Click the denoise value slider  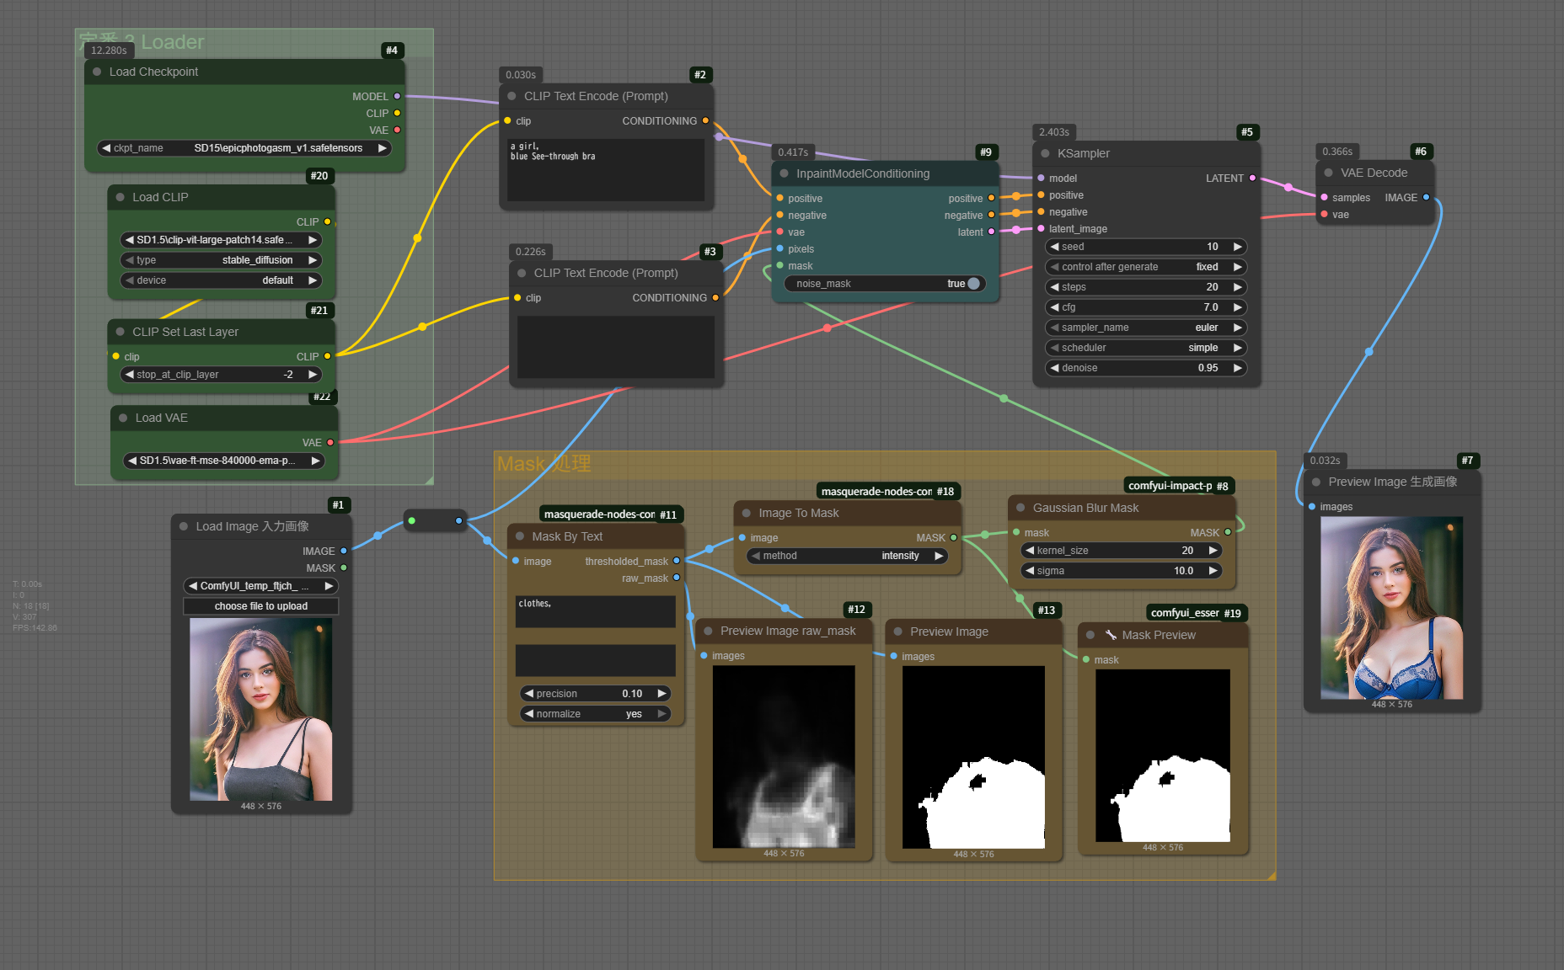pos(1145,368)
